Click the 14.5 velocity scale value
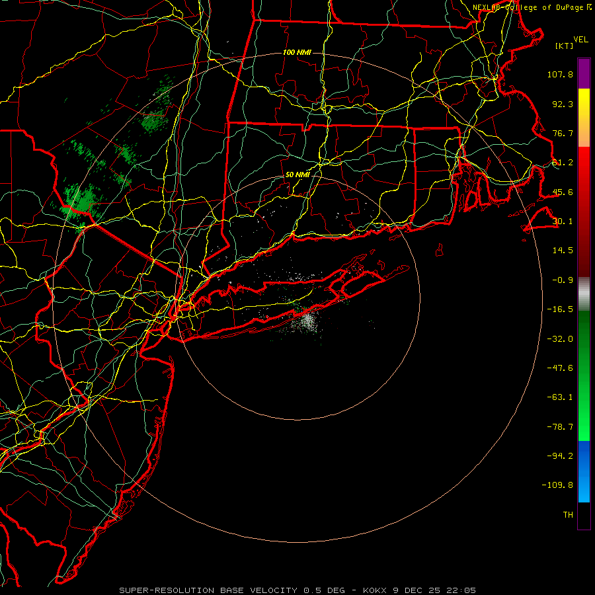Screen dimensions: 595x595 (x=563, y=251)
